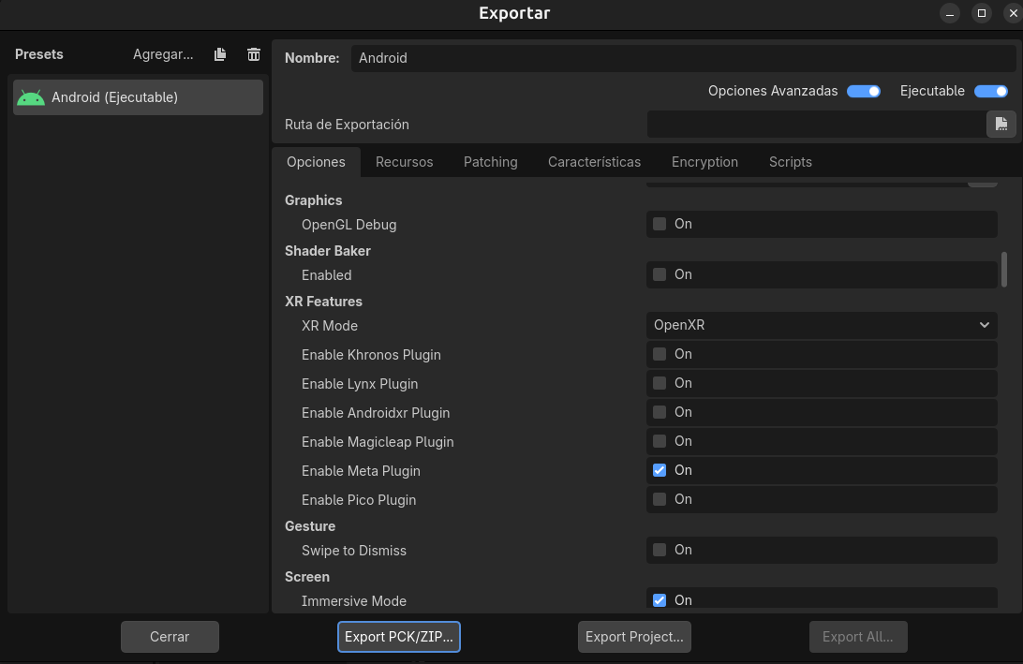The height and width of the screenshot is (664, 1023).
Task: Browse for the Ruta de Exportación with file icon
Action: click(1001, 124)
